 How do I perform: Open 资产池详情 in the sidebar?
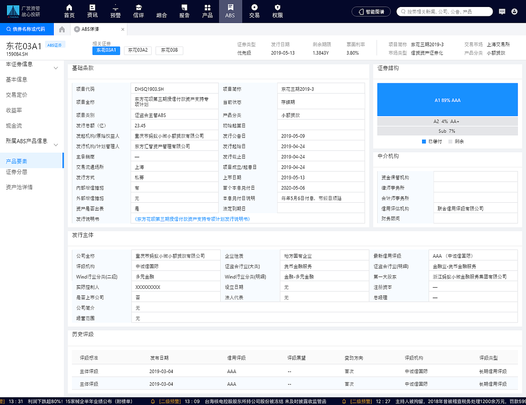[x=19, y=187]
